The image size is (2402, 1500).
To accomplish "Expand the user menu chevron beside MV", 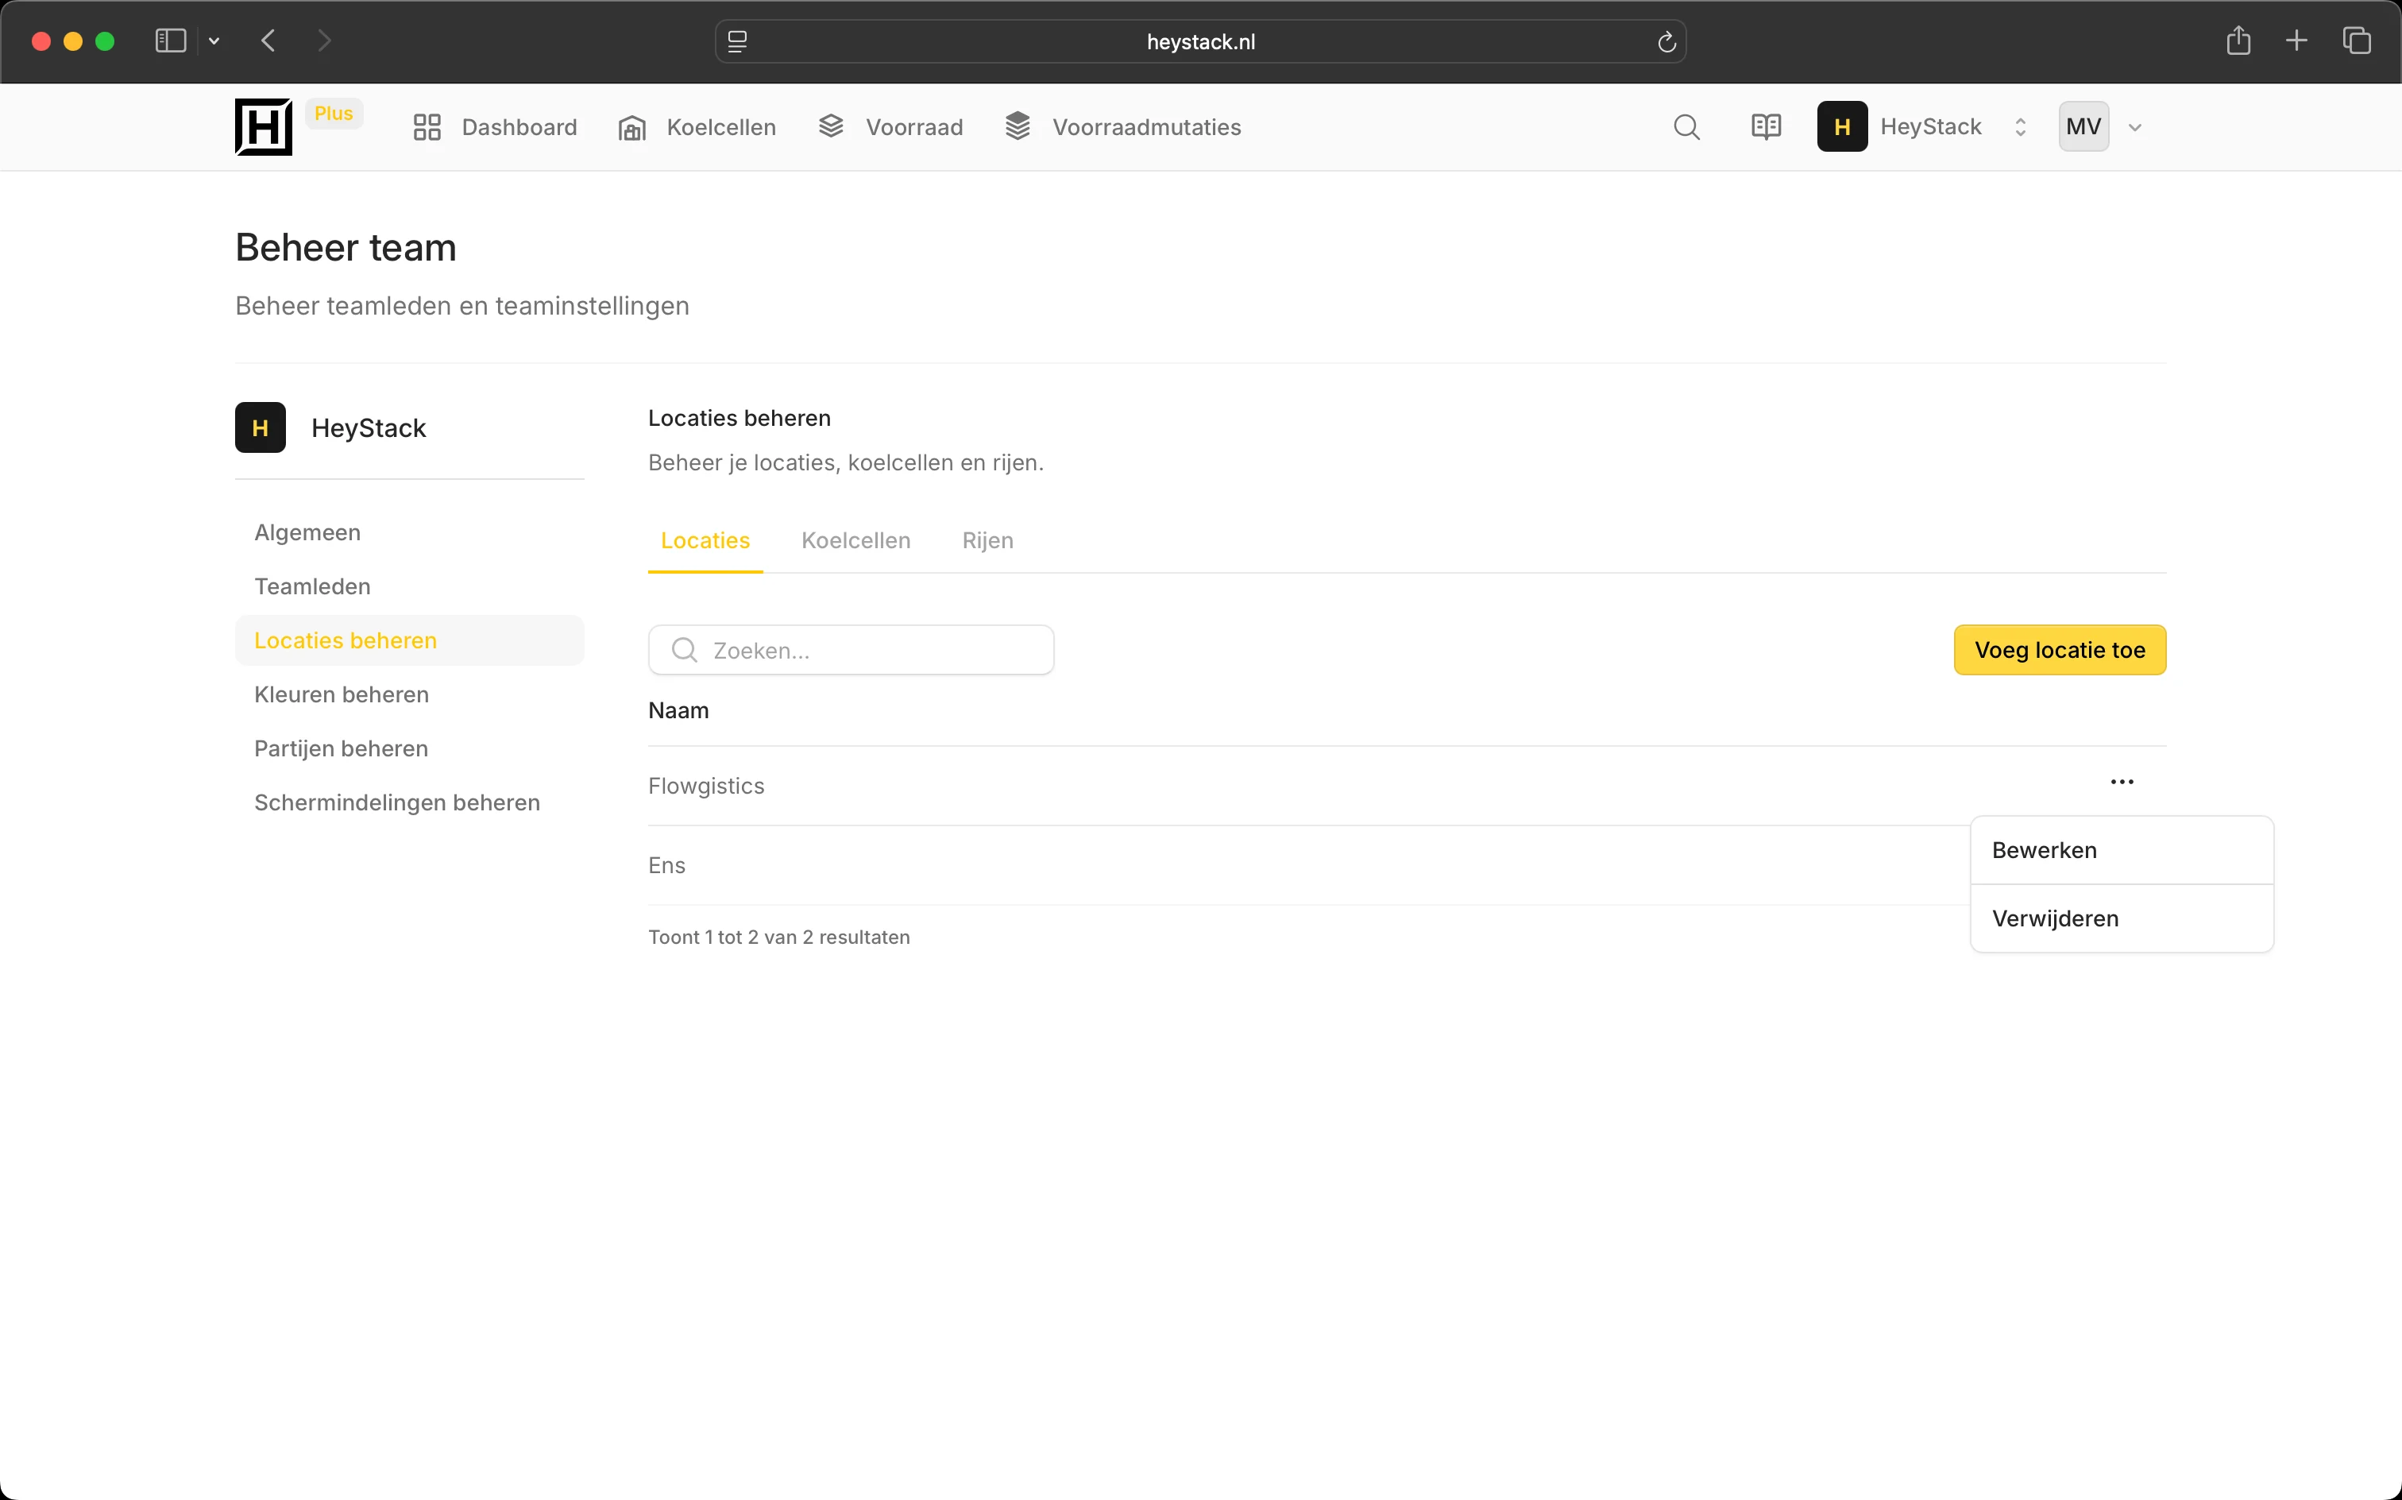I will click(x=2134, y=127).
